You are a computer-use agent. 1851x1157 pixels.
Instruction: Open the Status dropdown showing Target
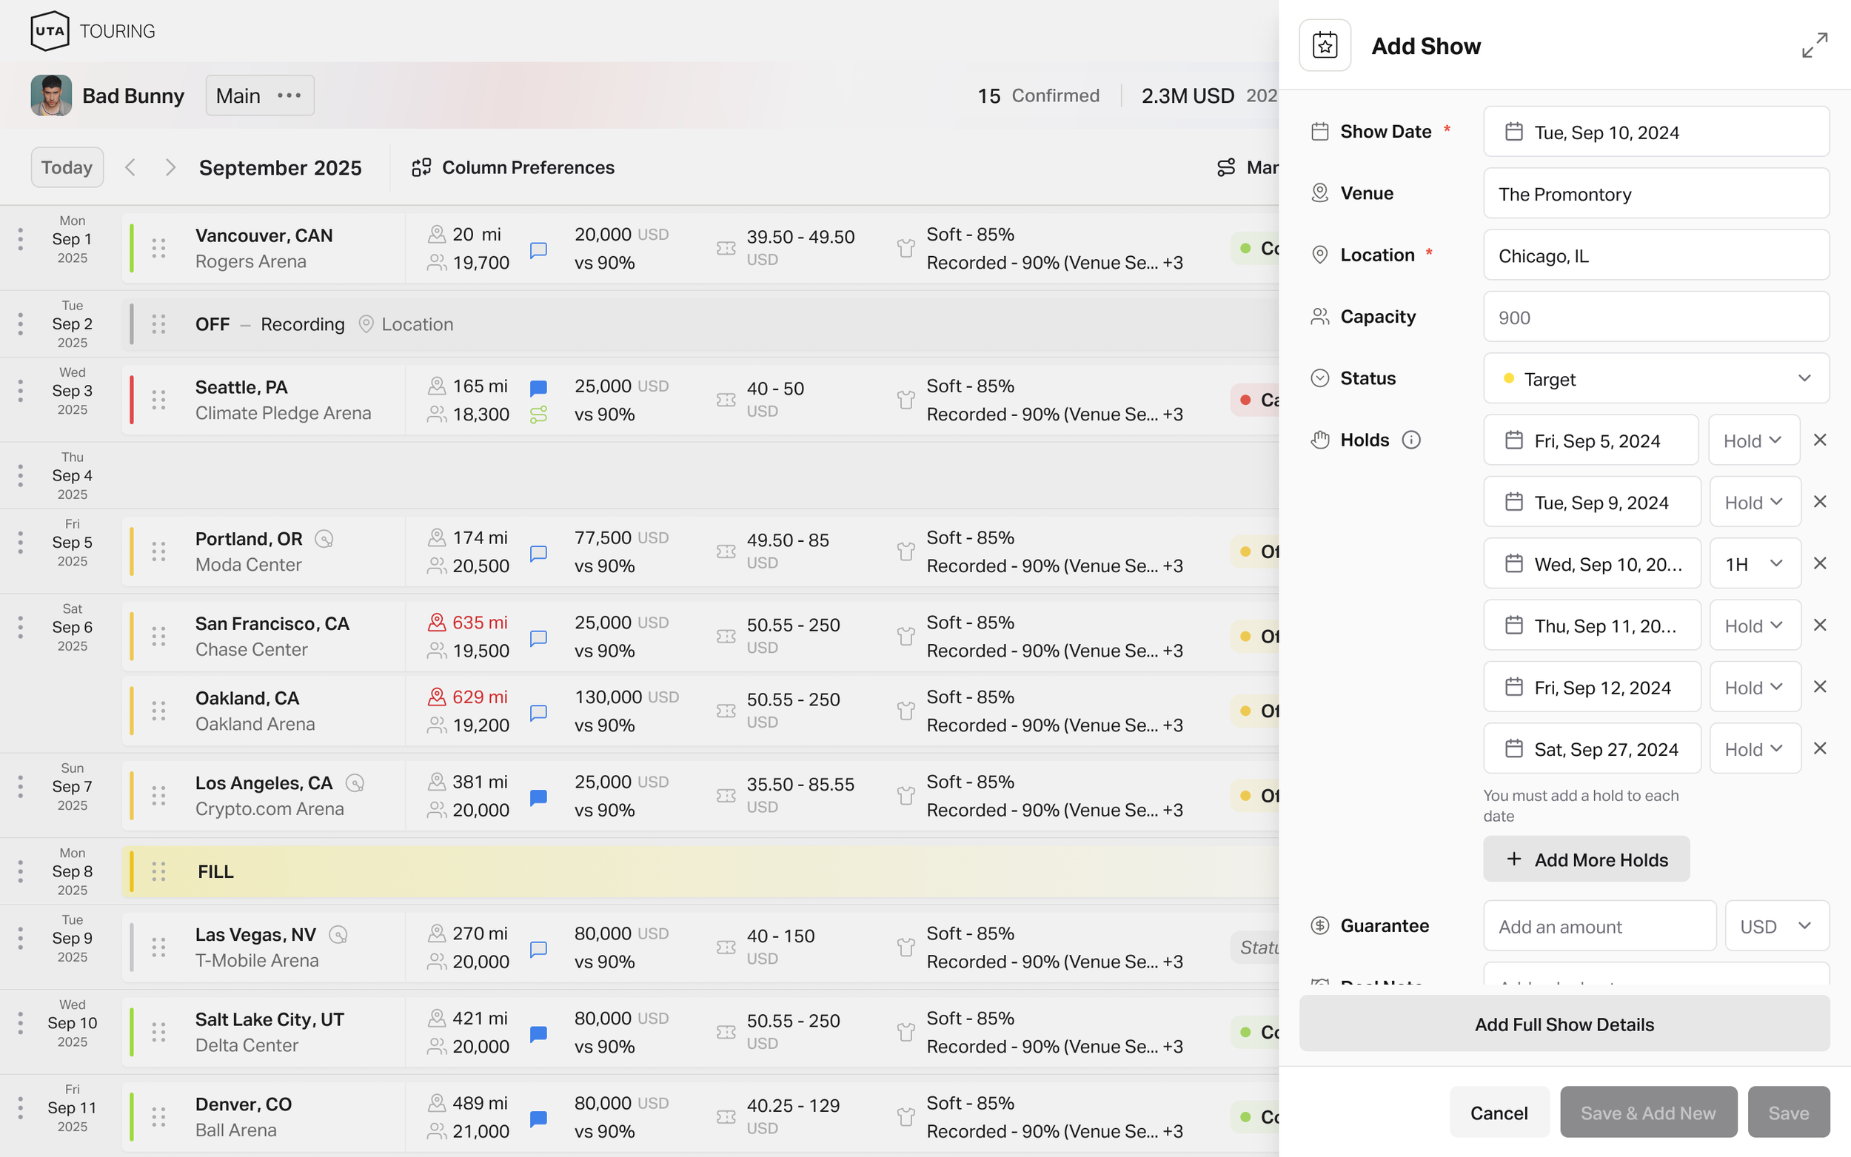click(1655, 379)
